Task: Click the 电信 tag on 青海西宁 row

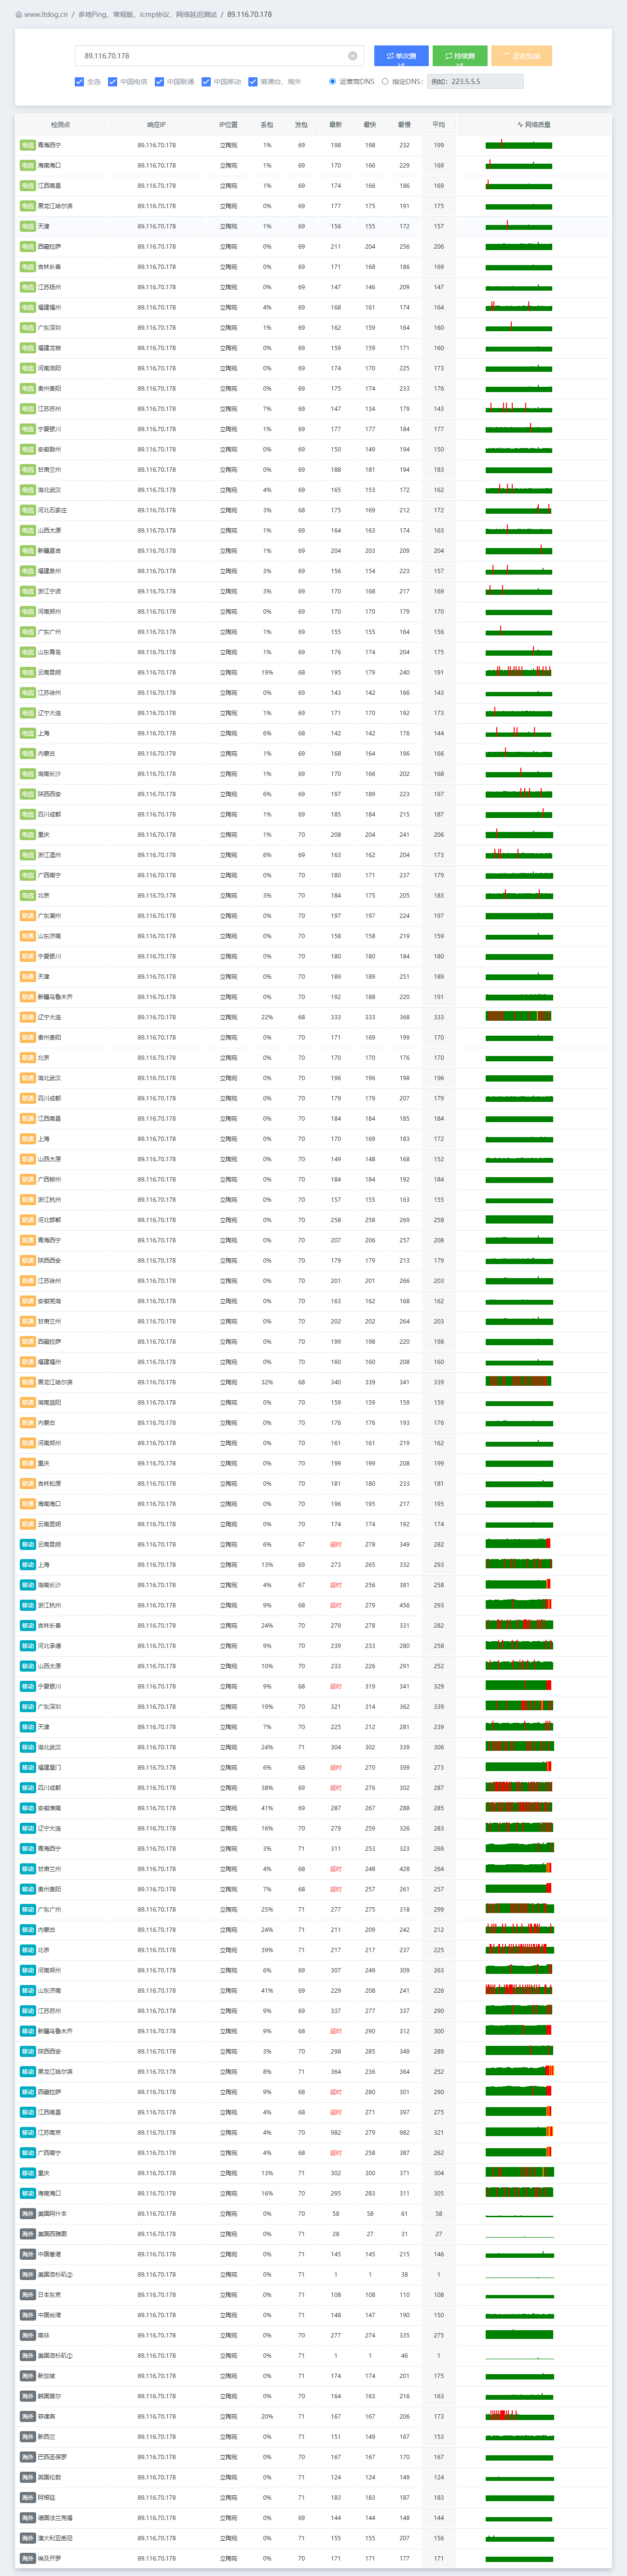Action: (28, 145)
